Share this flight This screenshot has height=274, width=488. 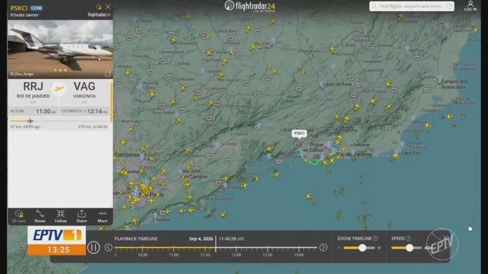pos(81,216)
